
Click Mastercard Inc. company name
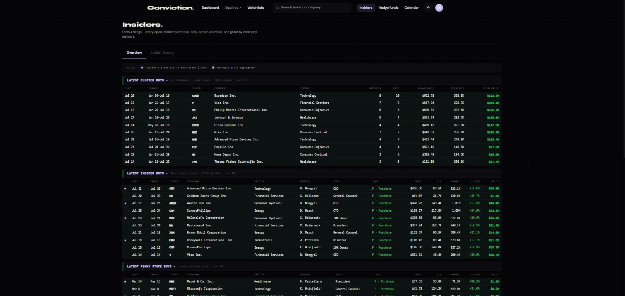click(x=199, y=226)
